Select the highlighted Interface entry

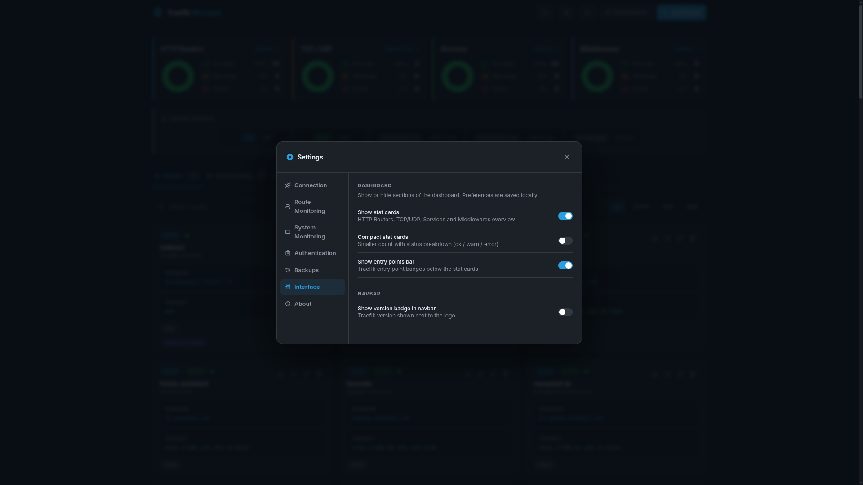tap(307, 287)
